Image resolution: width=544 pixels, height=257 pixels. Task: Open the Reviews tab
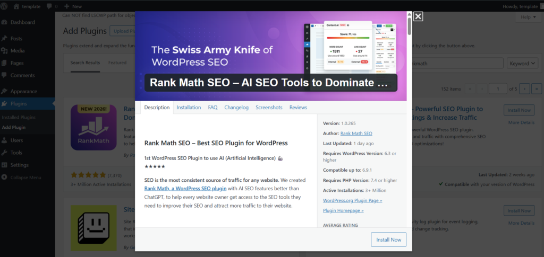[299, 108]
